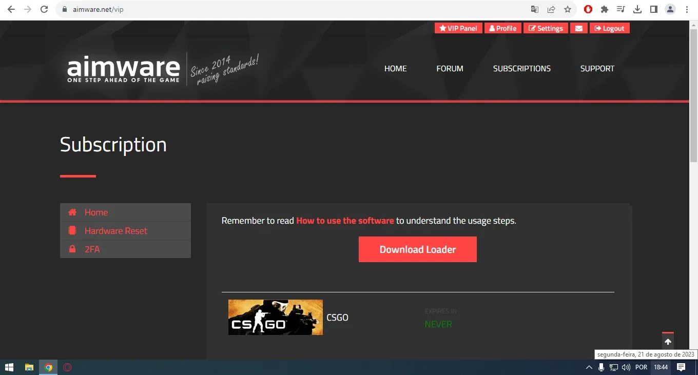
Task: Click the address bar URL field
Action: (x=293, y=9)
